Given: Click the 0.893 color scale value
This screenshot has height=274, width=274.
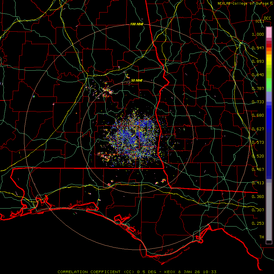Looking at the screenshot, I should tap(258, 61).
